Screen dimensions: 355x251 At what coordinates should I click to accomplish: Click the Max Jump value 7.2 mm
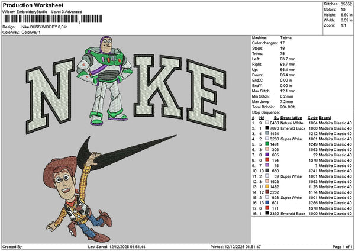(286, 102)
